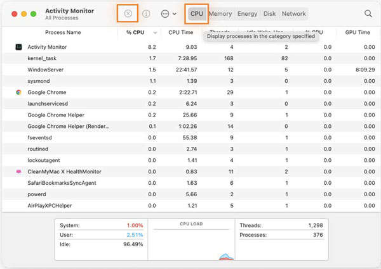Click the search magnifier icon
The image size is (381, 269).
tap(368, 13)
